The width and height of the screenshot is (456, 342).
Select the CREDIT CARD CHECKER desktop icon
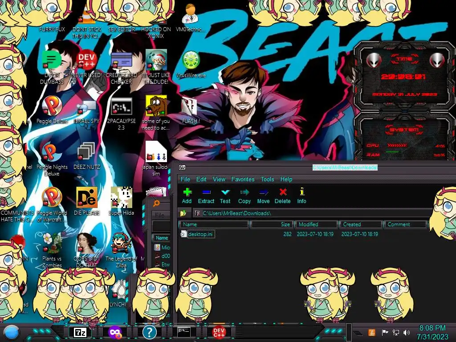click(x=121, y=68)
